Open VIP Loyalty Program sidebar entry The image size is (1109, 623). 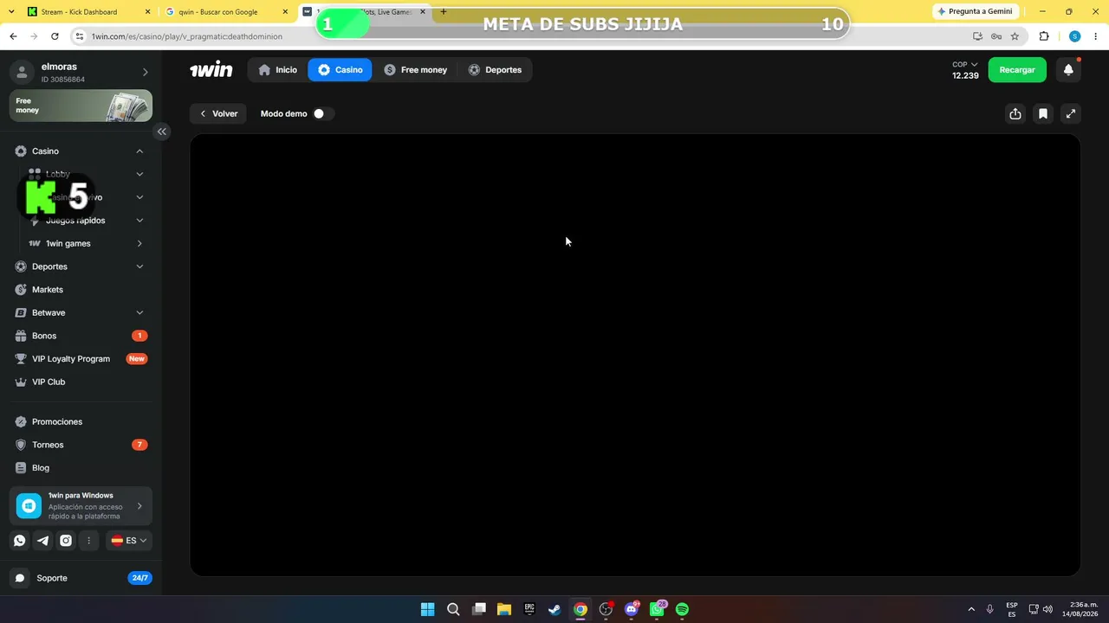tap(81, 359)
